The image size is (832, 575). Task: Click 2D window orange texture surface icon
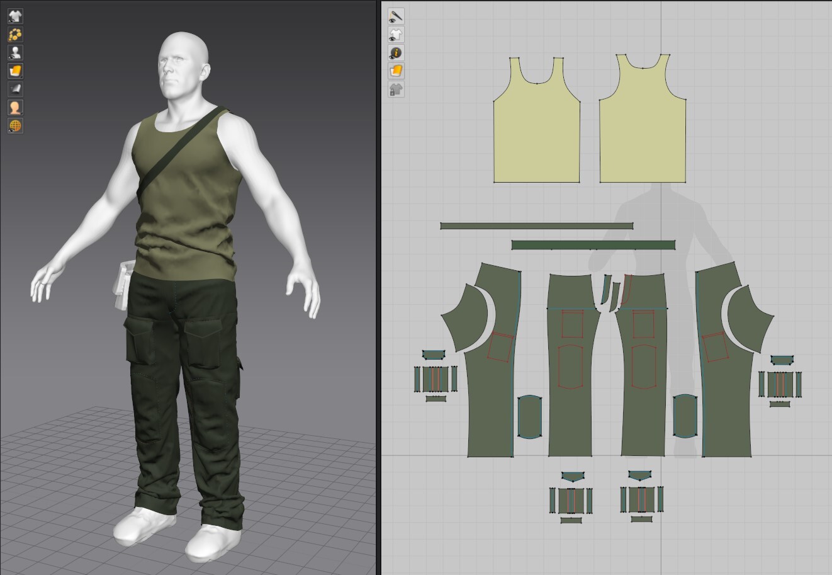click(x=396, y=71)
